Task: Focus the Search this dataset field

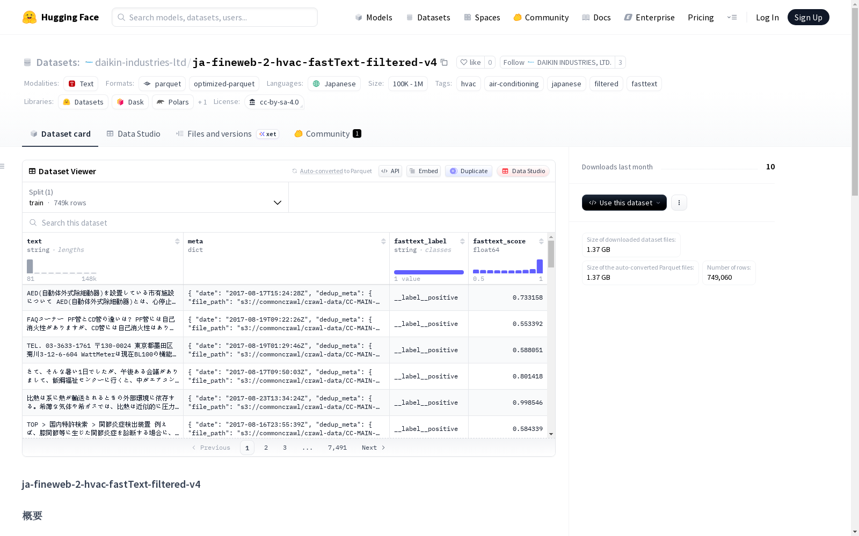Action: (x=289, y=222)
